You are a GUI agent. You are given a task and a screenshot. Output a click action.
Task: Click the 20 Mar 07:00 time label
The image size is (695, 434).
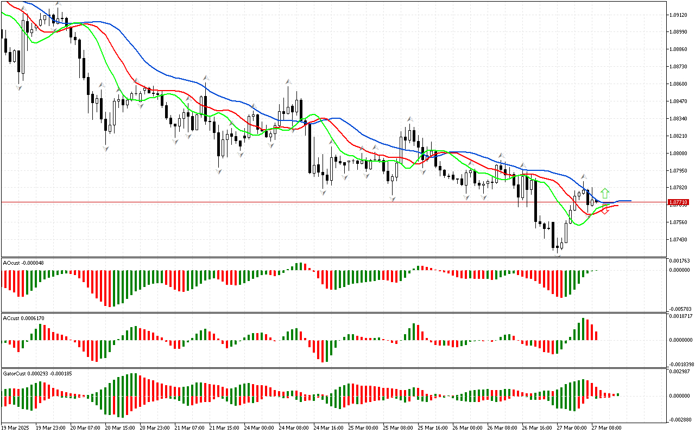(x=86, y=427)
